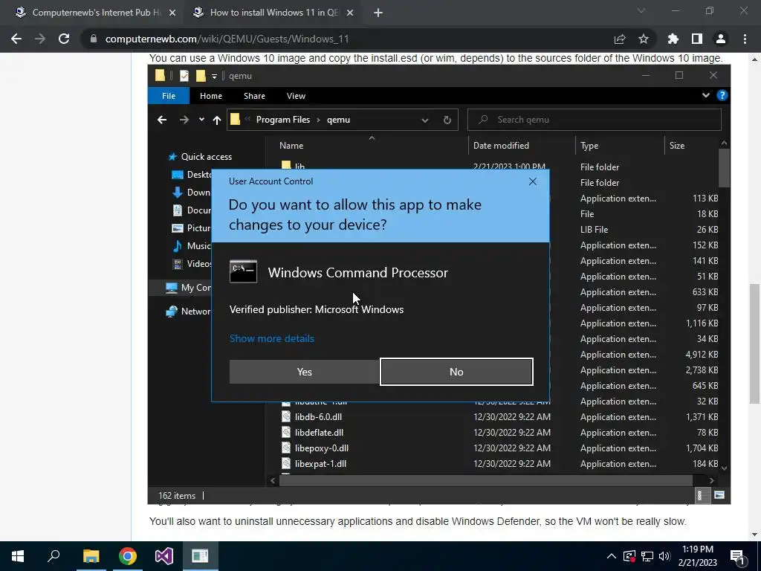Select libdb-6.0.dll file
761x571 pixels.
(x=318, y=416)
